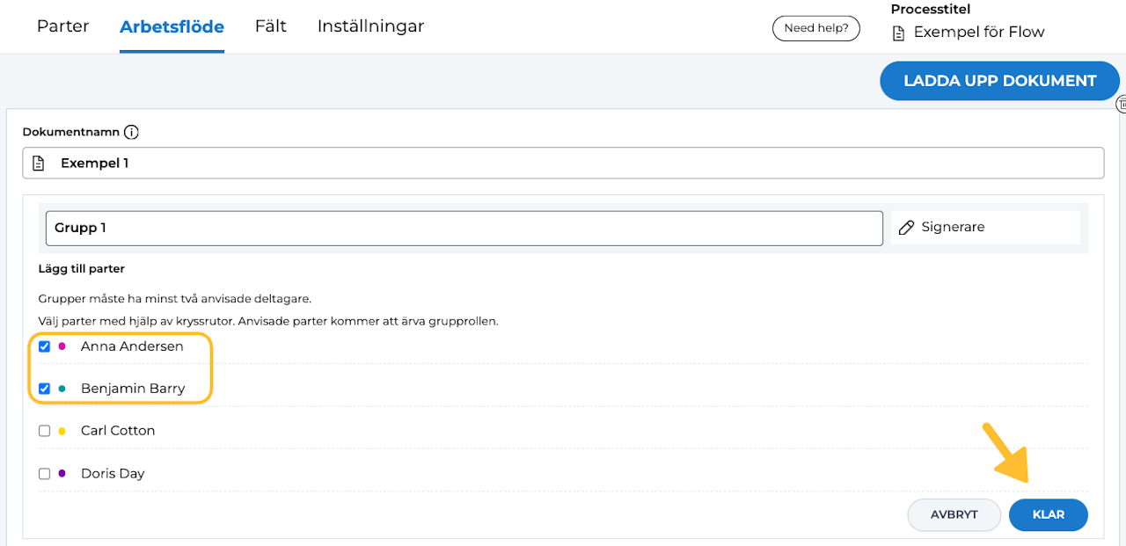Open the Fält tab
The width and height of the screenshot is (1126, 546).
click(271, 26)
